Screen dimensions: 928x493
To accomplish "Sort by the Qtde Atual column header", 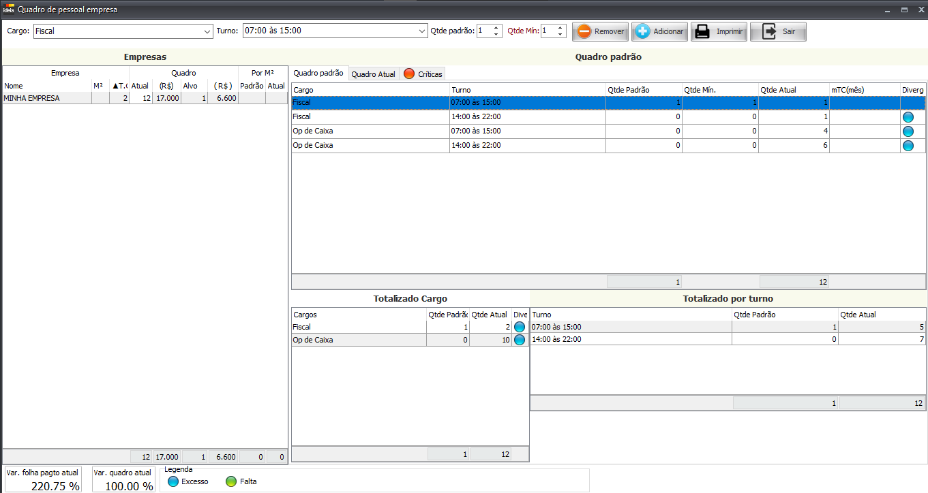I will click(x=793, y=90).
